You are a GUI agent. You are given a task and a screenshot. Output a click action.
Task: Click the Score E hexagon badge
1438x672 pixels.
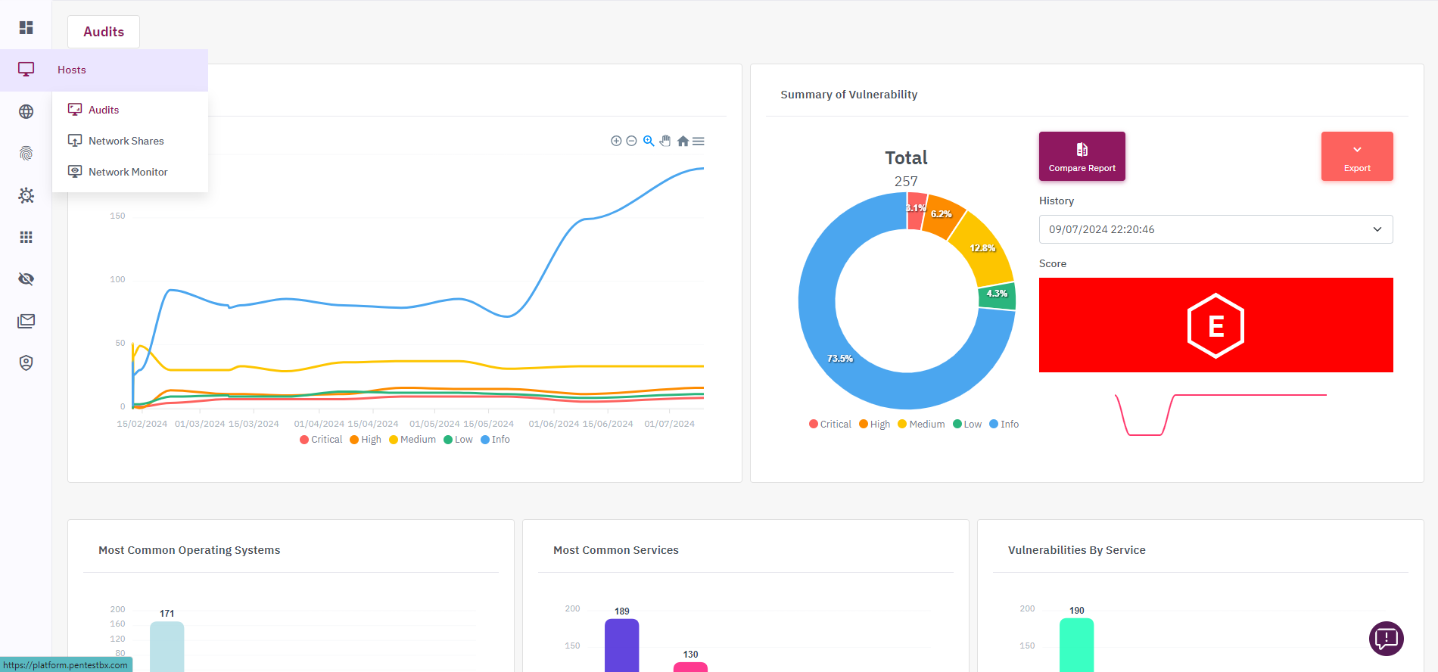pos(1215,325)
